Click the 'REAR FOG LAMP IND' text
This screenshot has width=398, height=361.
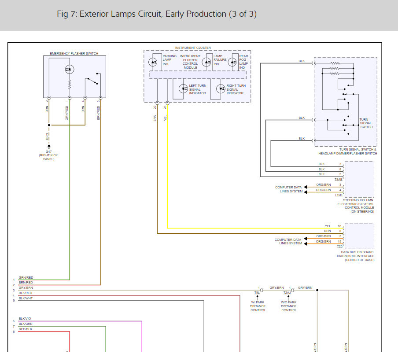click(x=243, y=62)
